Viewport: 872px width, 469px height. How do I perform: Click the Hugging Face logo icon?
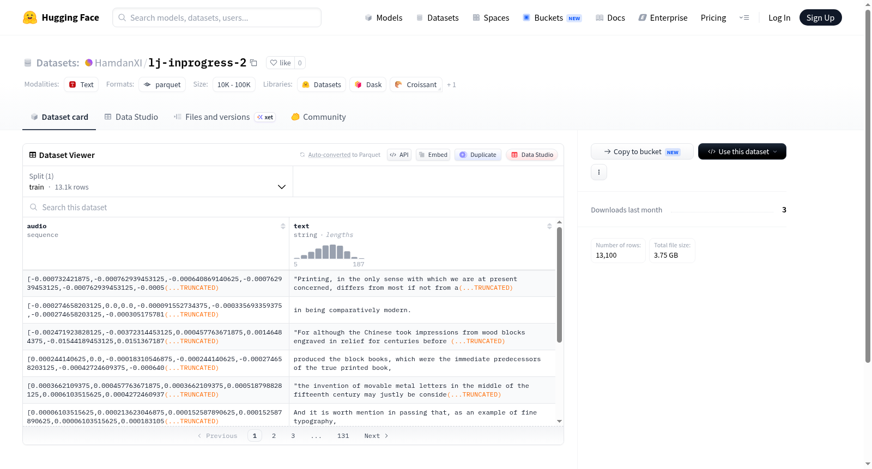point(30,17)
